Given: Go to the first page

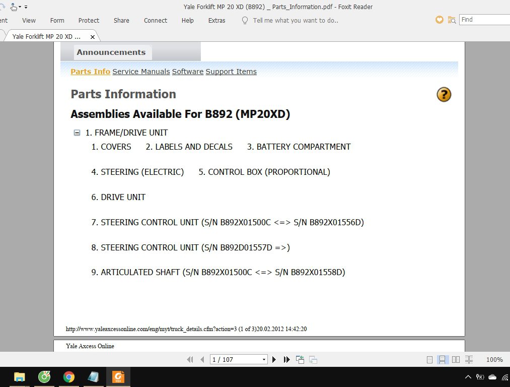Looking at the screenshot, I should pos(190,360).
